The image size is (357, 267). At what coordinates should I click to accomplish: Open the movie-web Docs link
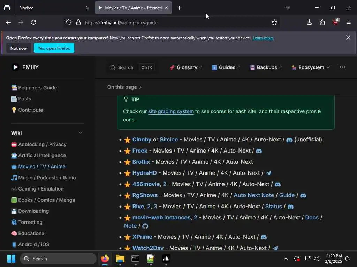pos(312,218)
